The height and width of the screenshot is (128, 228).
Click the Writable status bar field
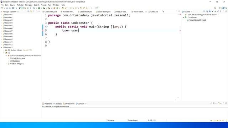click(x=111, y=121)
